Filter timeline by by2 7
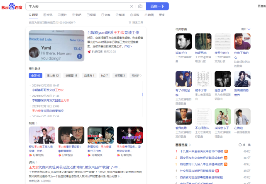 tap(104, 76)
